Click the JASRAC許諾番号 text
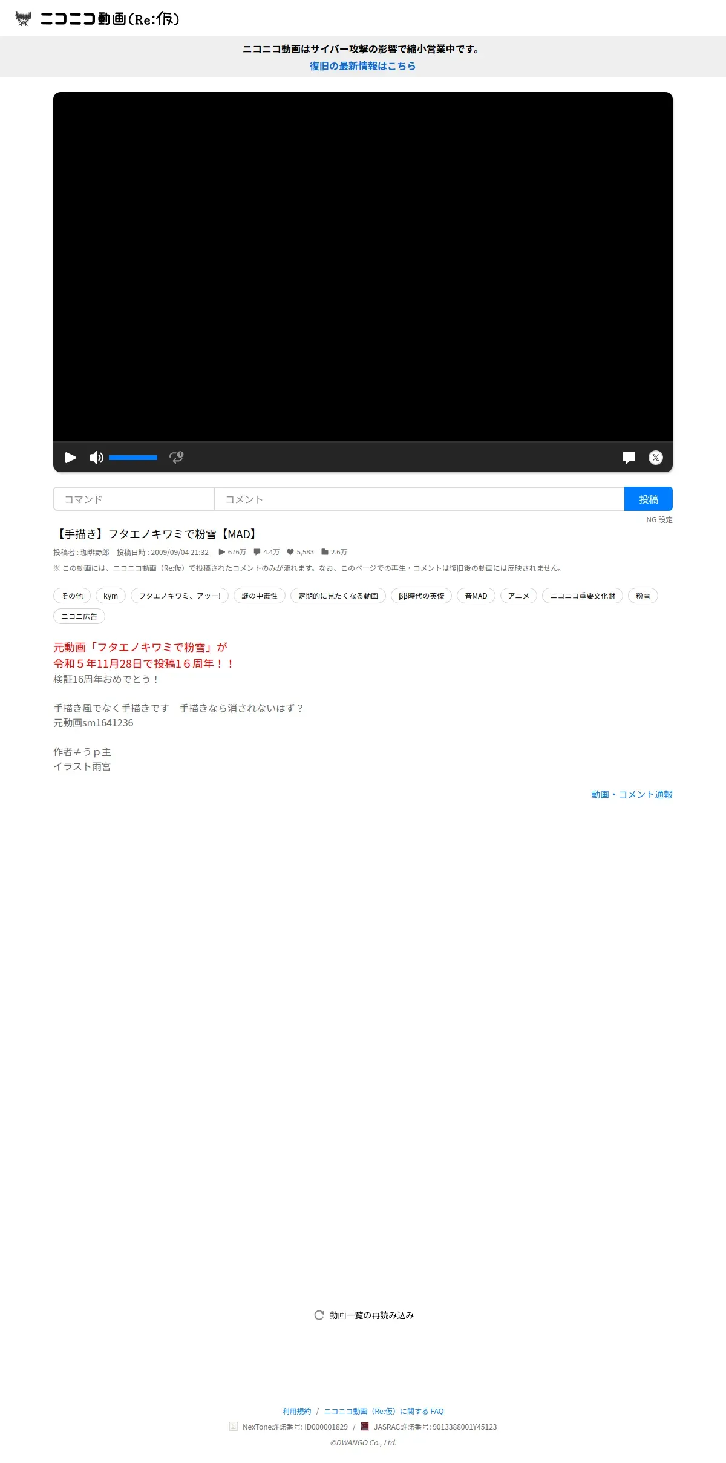 pyautogui.click(x=436, y=1427)
